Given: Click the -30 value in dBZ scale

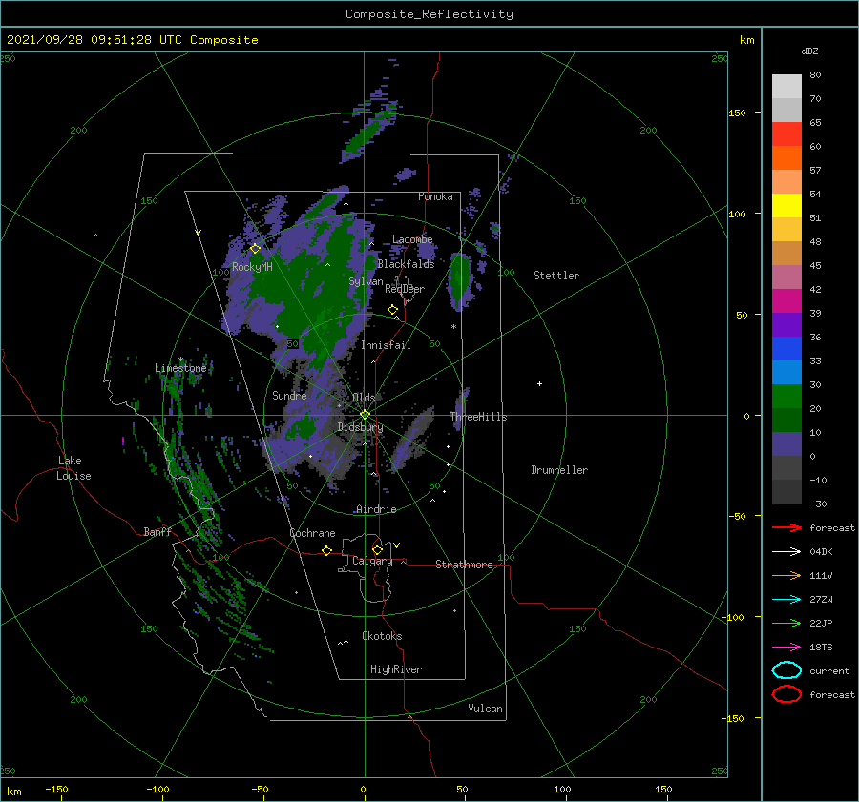Looking at the screenshot, I should coord(819,504).
